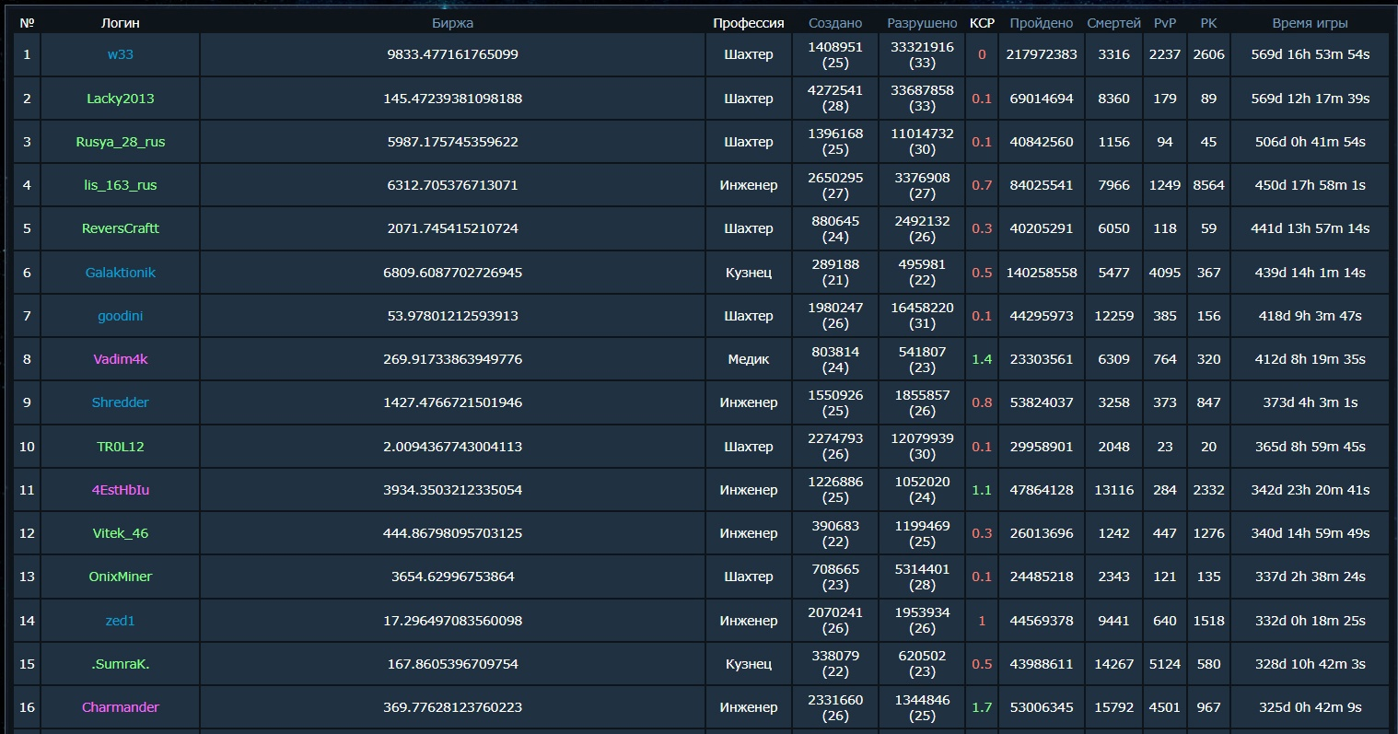Click ReversCraftt's distance value 40205291
The image size is (1398, 734).
[1042, 228]
